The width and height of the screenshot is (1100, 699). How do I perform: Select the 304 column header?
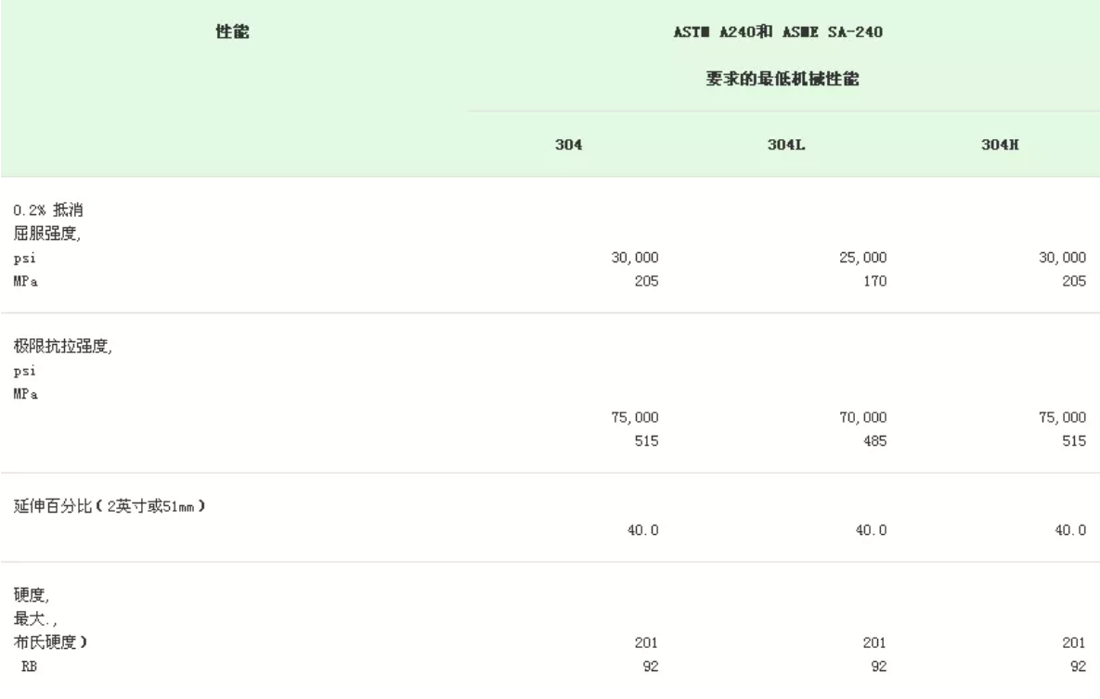567,146
